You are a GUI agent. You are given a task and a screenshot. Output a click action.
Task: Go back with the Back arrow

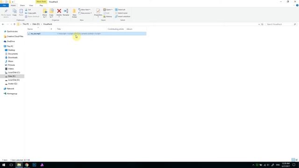(3, 24)
